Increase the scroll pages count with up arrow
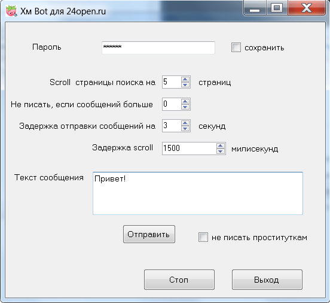 (x=185, y=80)
